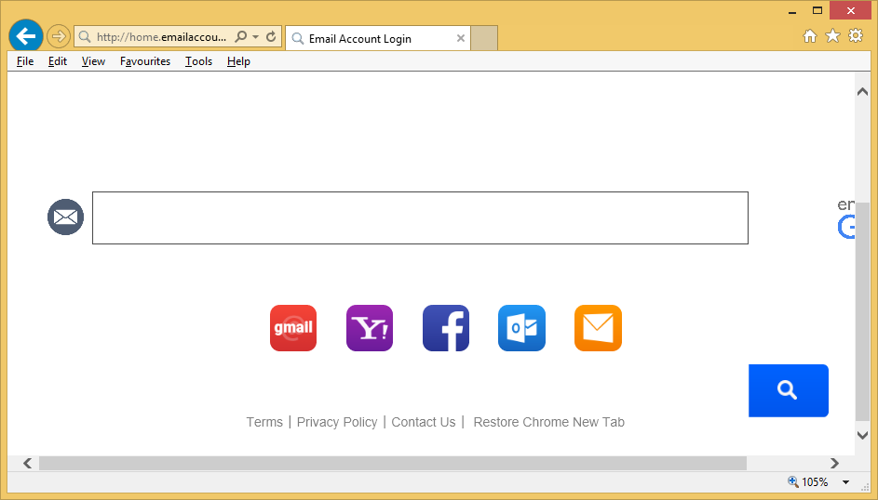Click the horizontal scrollbar thumb
This screenshot has height=500, width=878.
tap(393, 463)
